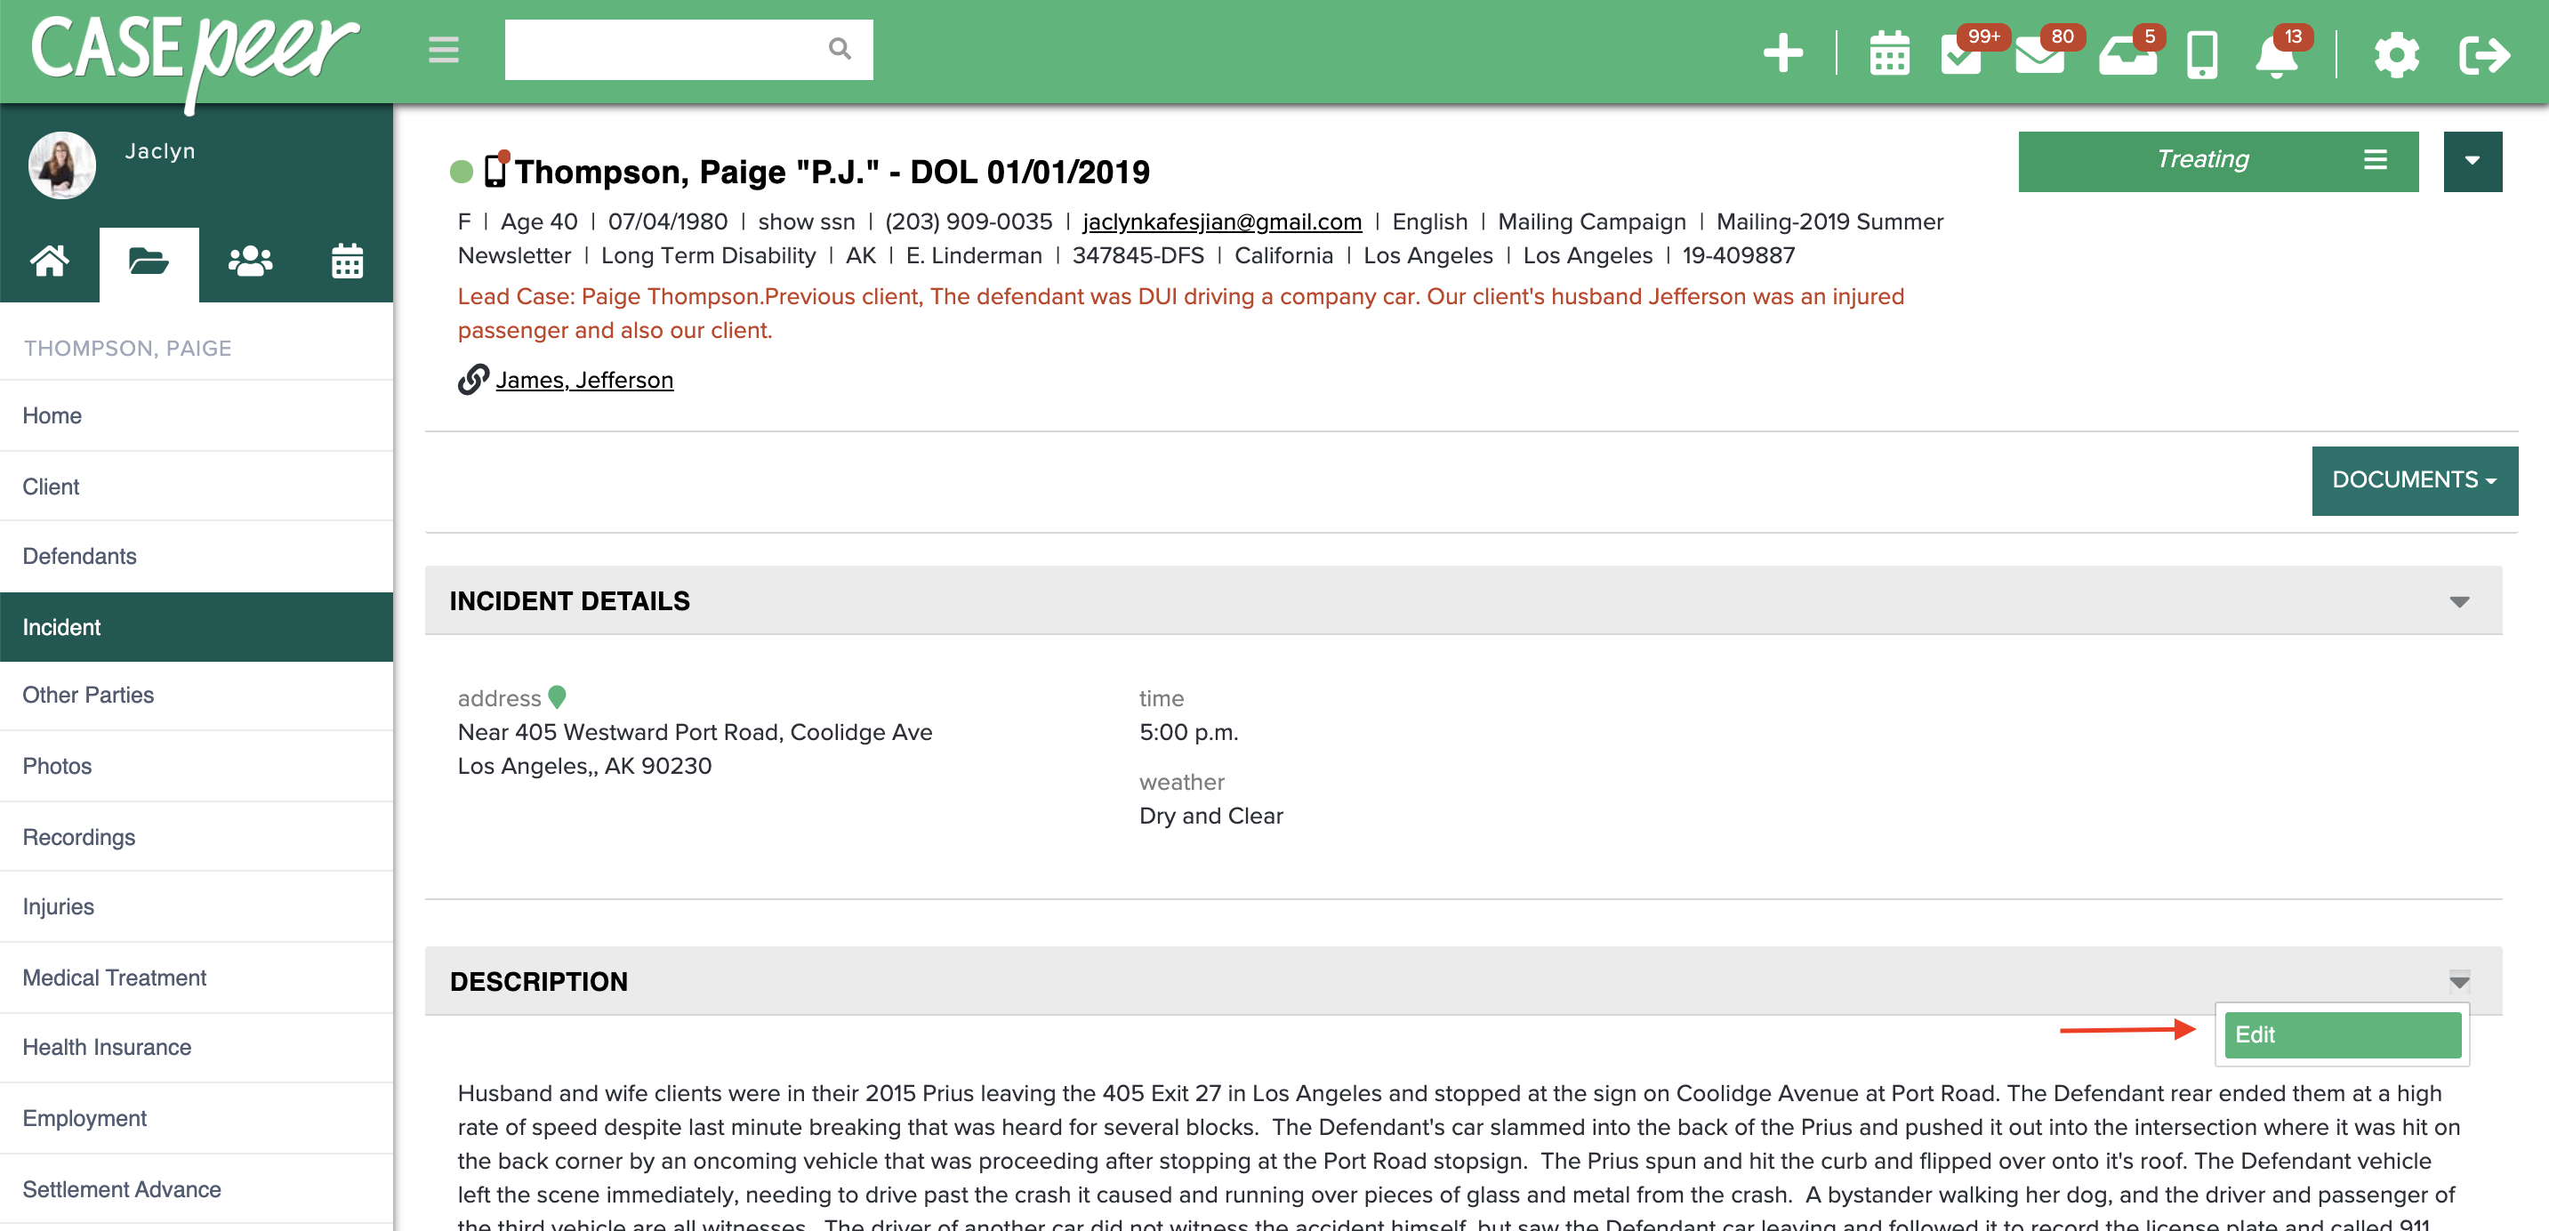Click the search input field
Screen dimensions: 2549x1231
[x=683, y=49]
